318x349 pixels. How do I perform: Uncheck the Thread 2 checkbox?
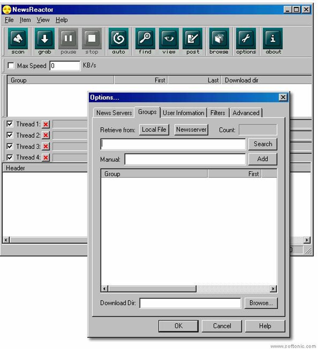click(x=10, y=135)
